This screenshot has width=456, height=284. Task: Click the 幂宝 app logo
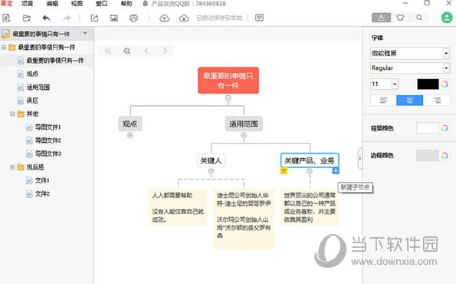[6, 4]
